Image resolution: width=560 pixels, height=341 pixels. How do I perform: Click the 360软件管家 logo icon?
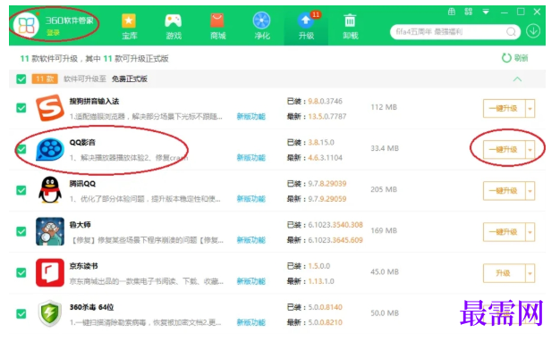[x=26, y=25]
